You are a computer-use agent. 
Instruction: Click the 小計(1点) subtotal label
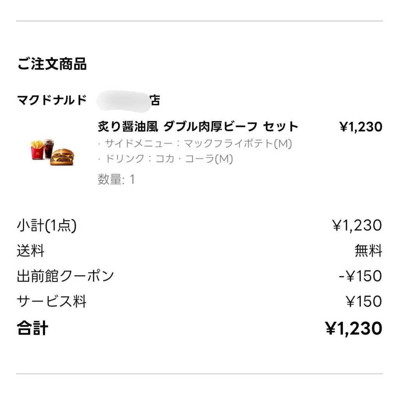coord(46,226)
